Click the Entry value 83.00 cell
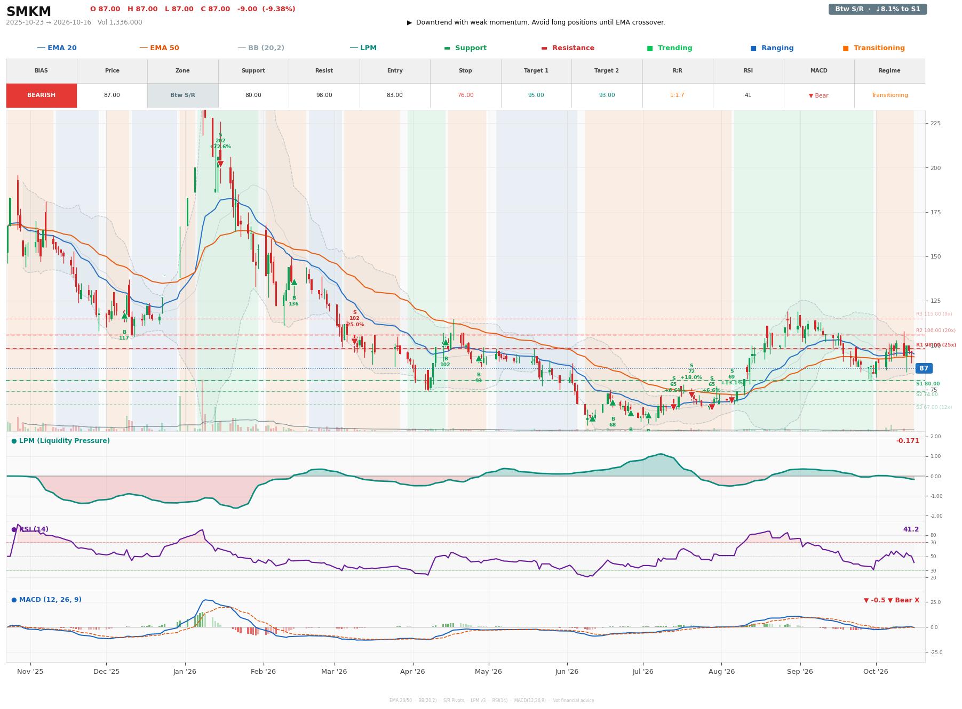The width and height of the screenshot is (962, 709). point(394,95)
